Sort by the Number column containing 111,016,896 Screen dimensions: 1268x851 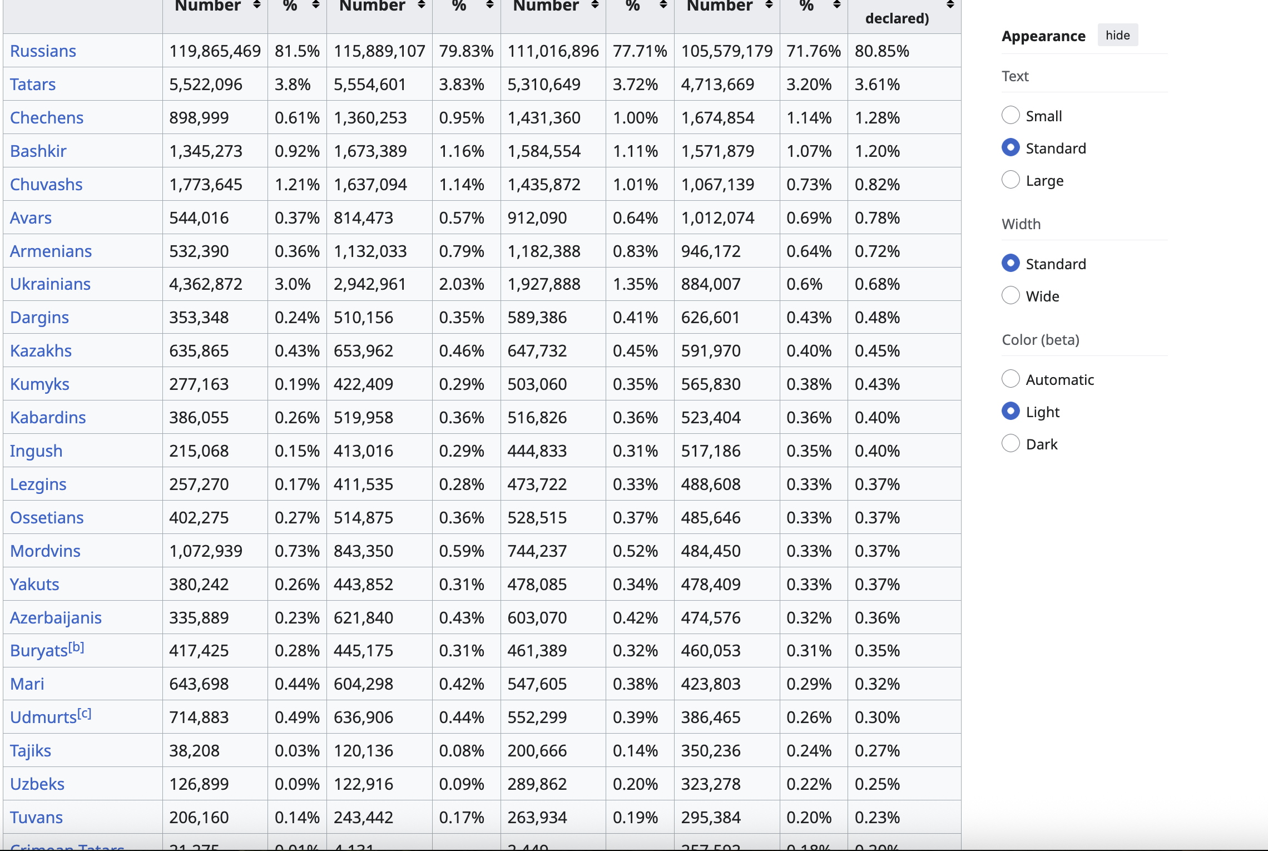point(595,5)
